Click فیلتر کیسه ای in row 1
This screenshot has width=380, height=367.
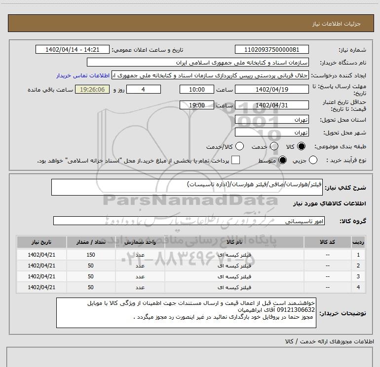pyautogui.click(x=234, y=255)
